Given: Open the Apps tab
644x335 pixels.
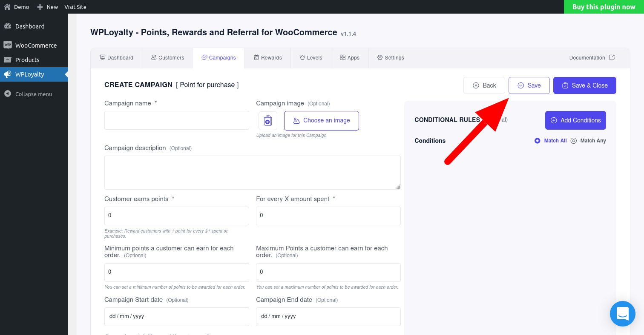Looking at the screenshot, I should tap(349, 58).
